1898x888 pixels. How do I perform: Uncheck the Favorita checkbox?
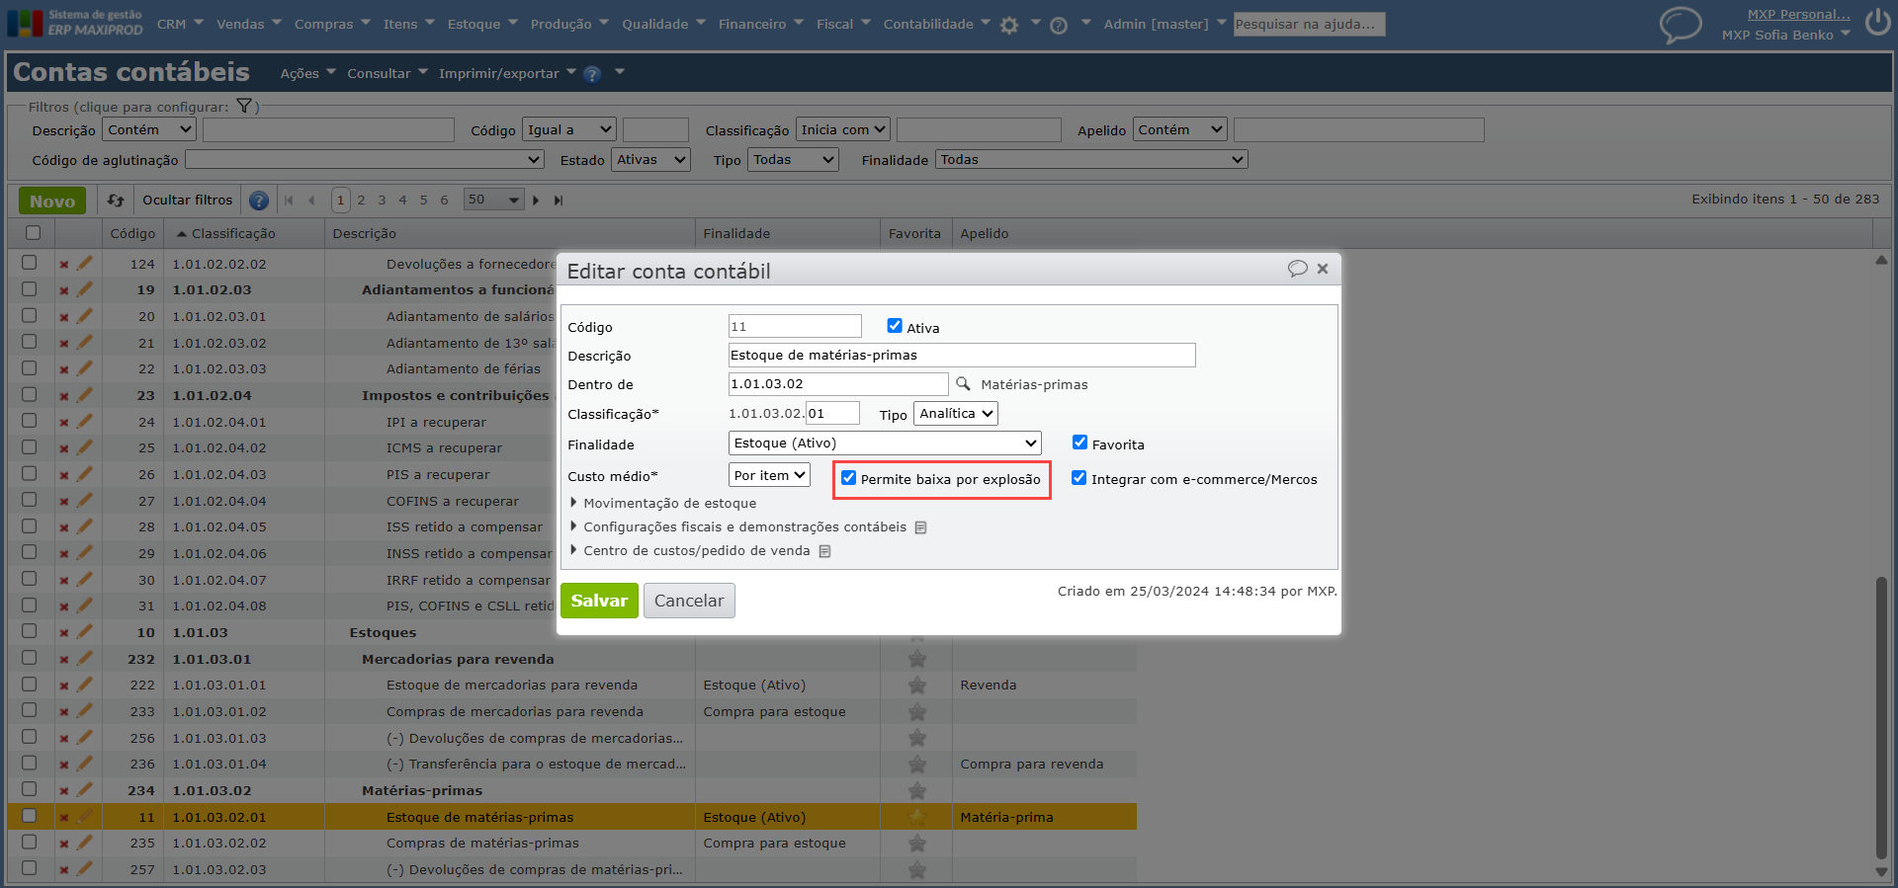click(x=1079, y=443)
